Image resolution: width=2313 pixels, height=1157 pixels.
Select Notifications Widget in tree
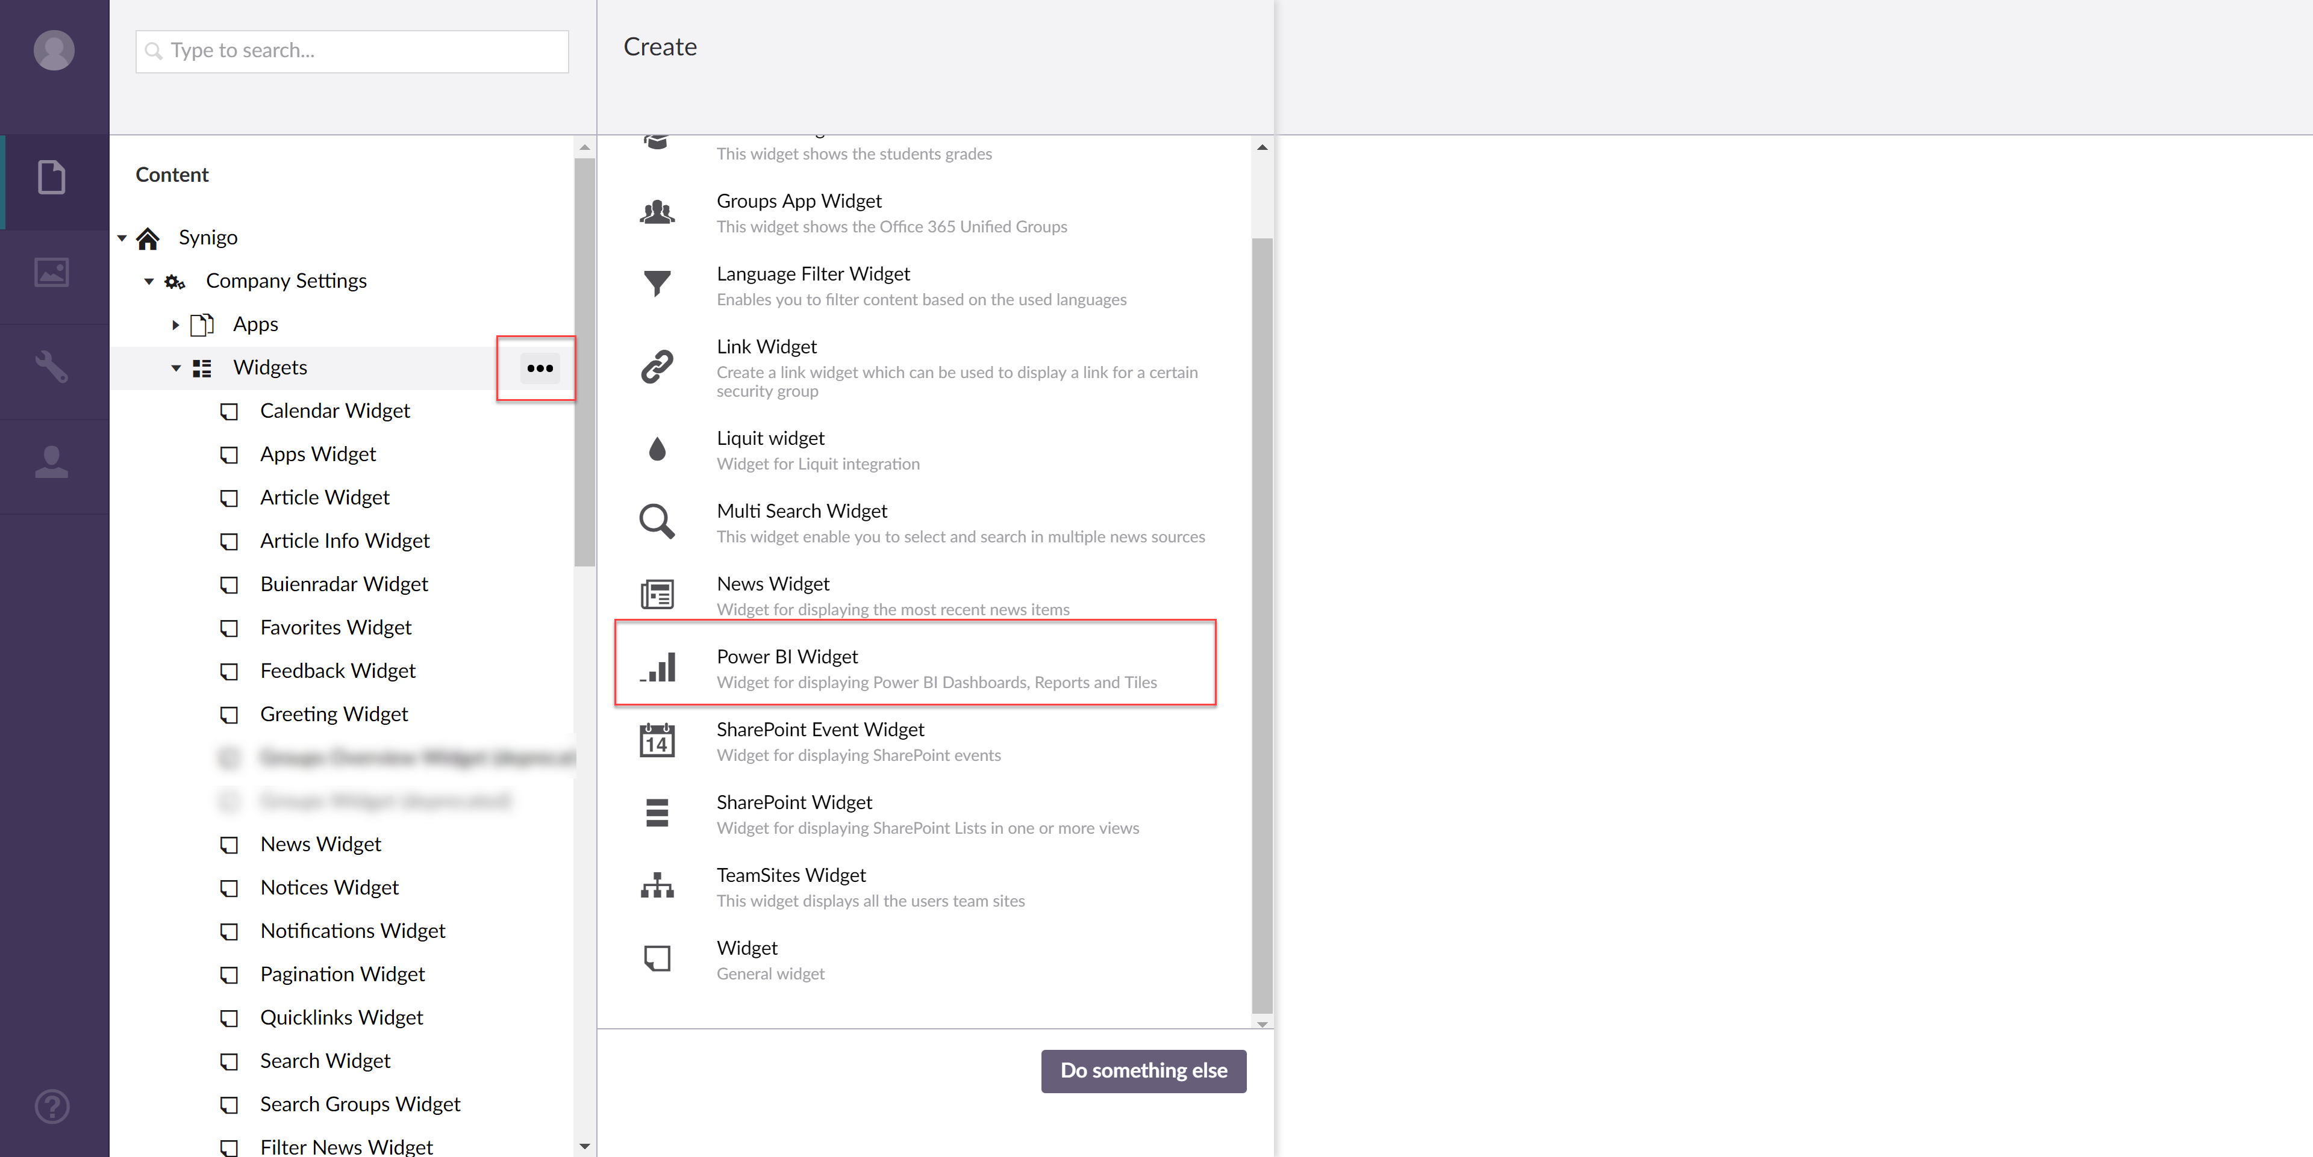tap(353, 931)
